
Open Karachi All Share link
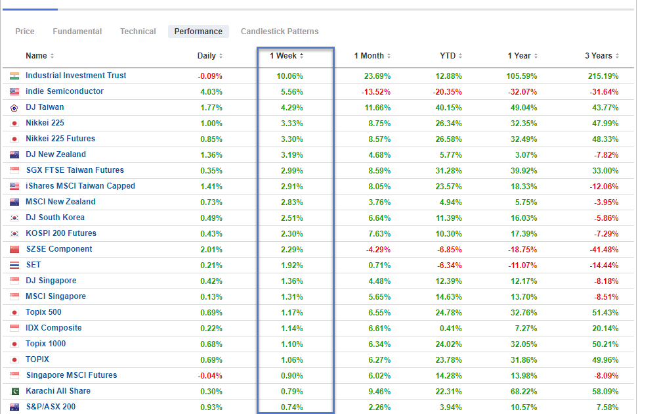point(58,391)
